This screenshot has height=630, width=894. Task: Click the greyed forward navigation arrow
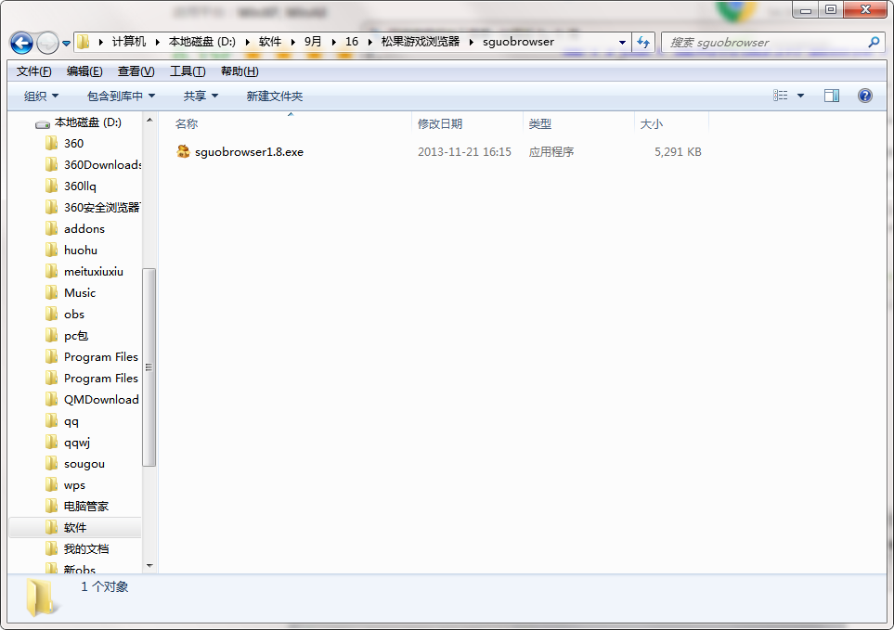(x=47, y=43)
